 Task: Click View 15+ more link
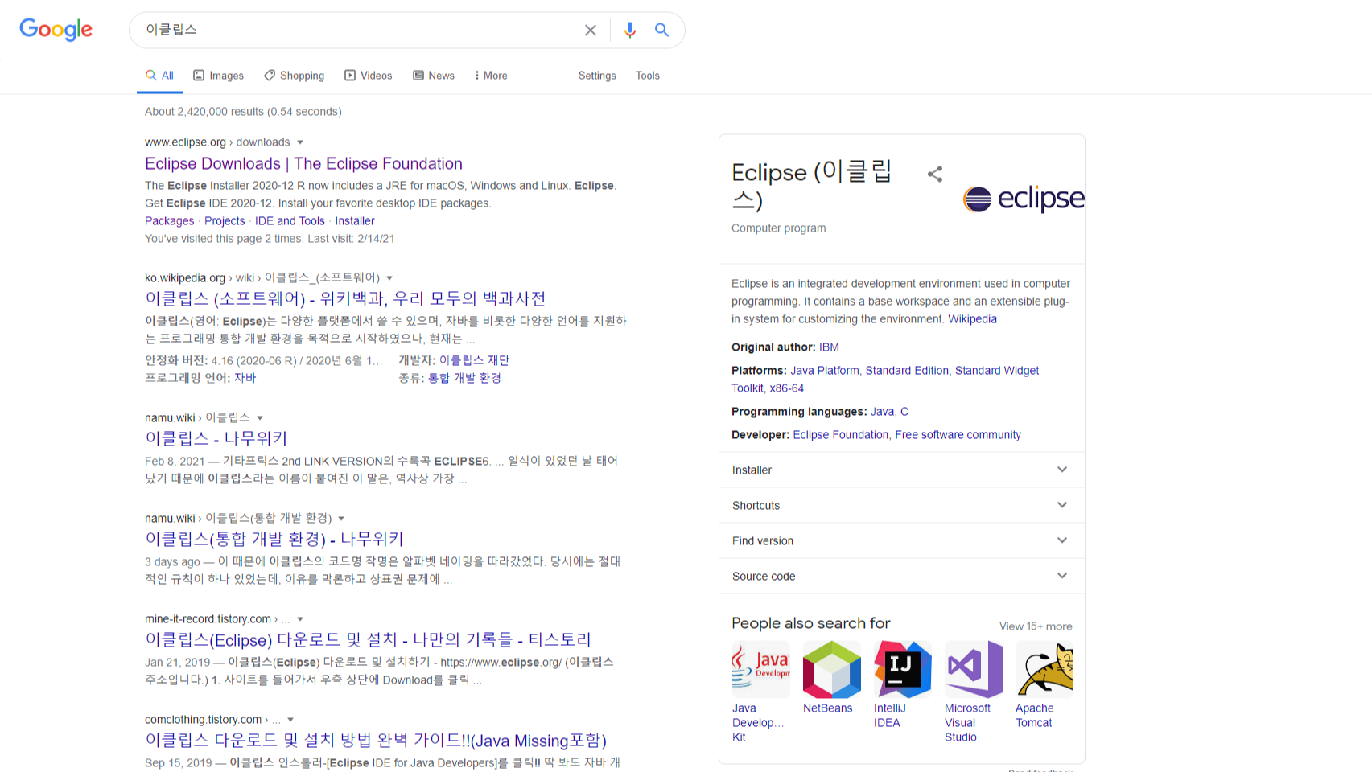[x=1036, y=626]
